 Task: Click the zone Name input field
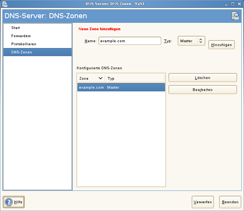click(x=130, y=41)
